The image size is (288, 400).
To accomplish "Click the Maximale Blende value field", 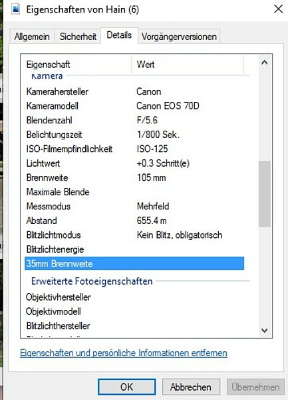I will (x=190, y=192).
